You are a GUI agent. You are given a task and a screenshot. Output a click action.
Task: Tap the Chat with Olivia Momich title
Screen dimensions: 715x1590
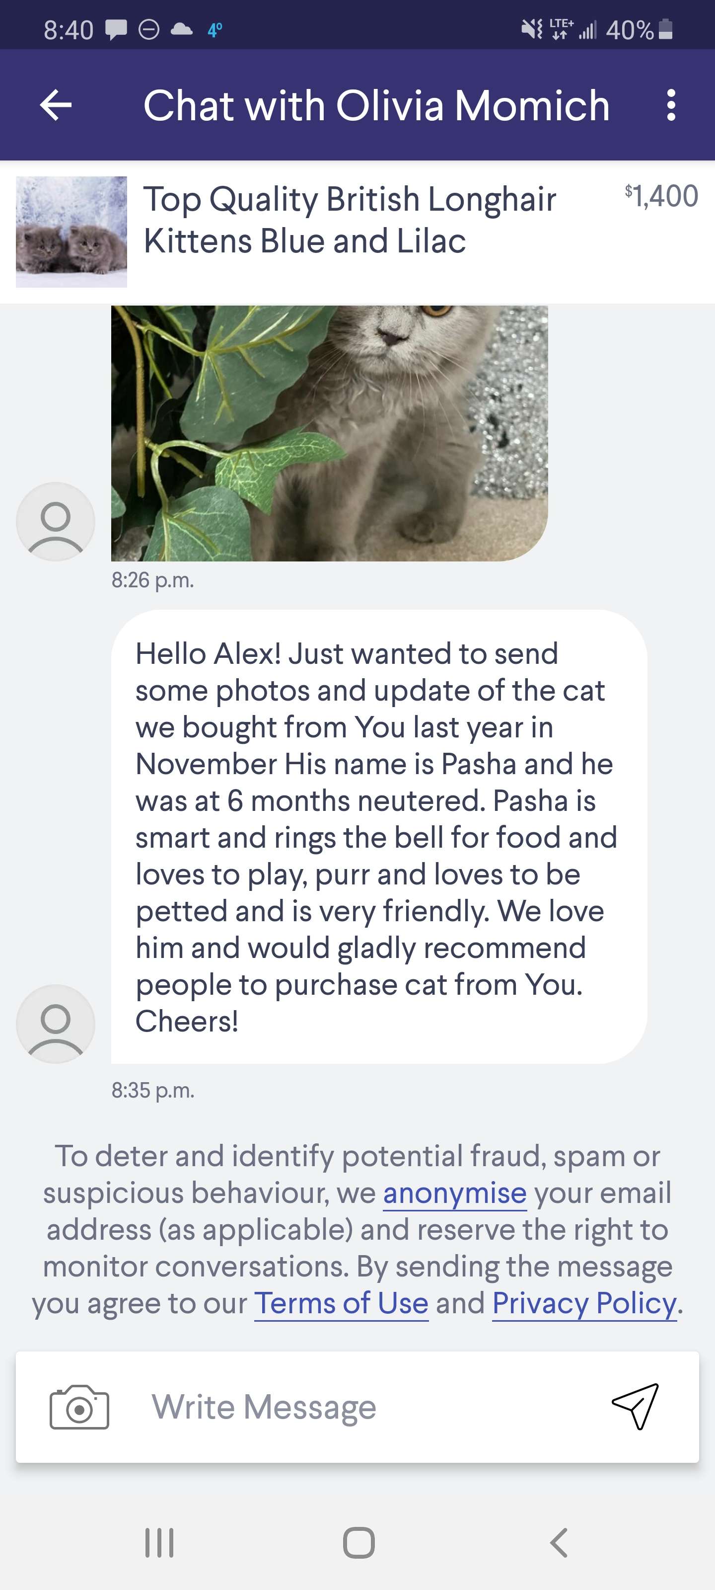tap(376, 105)
